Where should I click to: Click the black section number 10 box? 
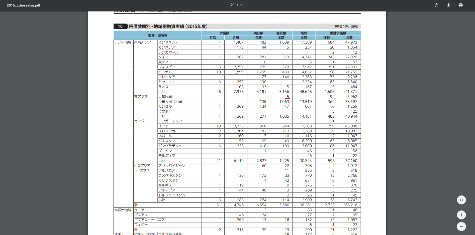coord(120,27)
